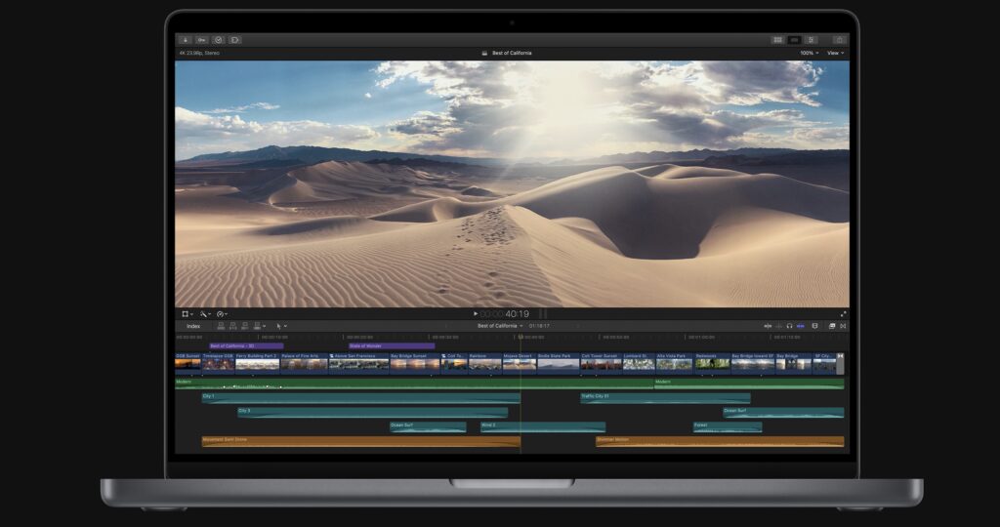Toggle audio skimming in timeline toolbar
1000x527 pixels.
pyautogui.click(x=778, y=326)
